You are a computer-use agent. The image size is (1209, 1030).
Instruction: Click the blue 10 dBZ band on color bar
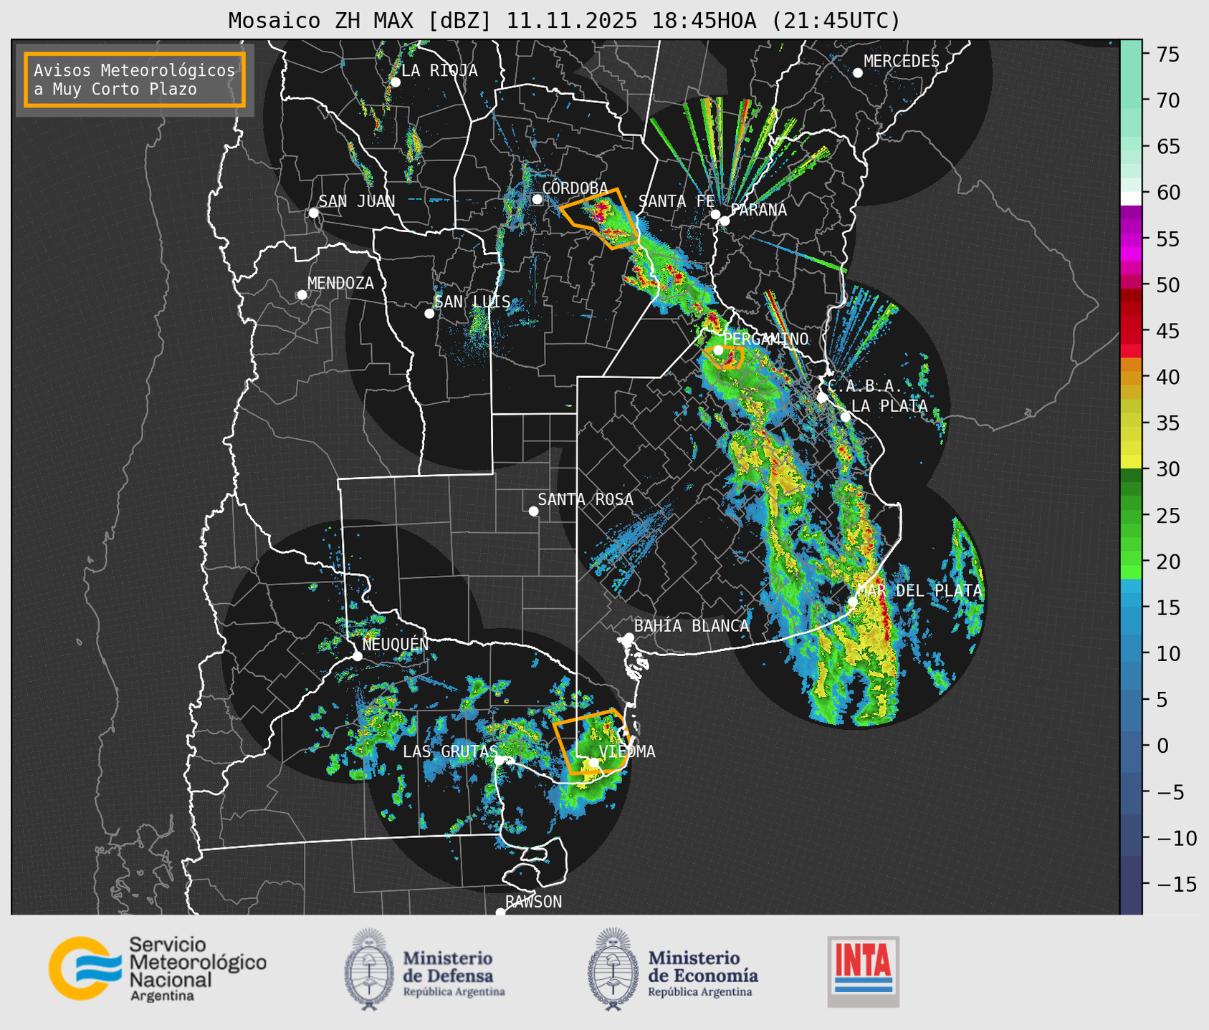1131,654
